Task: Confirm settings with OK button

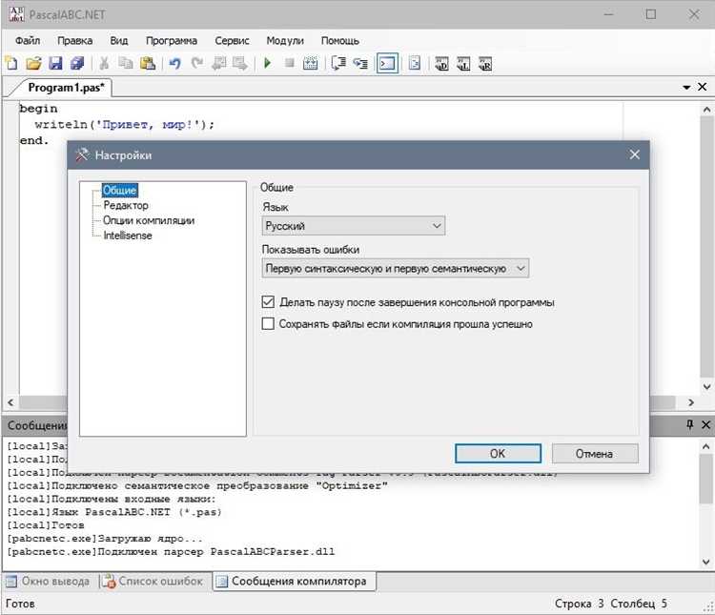Action: coord(498,454)
